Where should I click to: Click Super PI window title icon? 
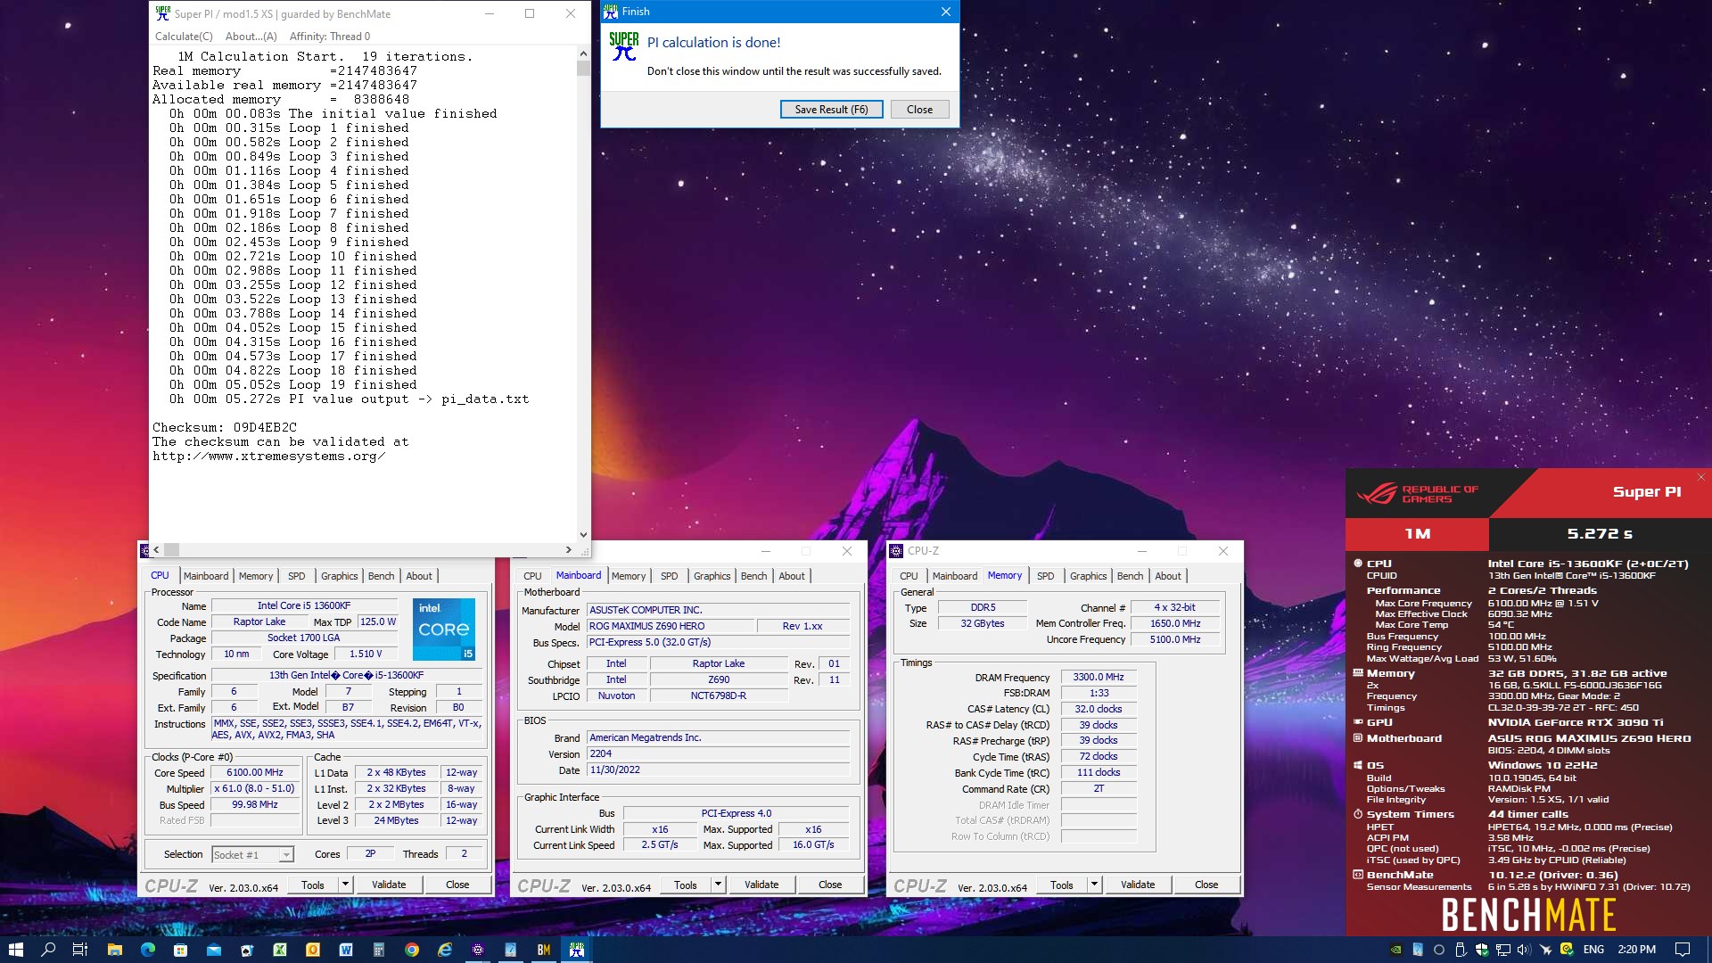click(162, 13)
